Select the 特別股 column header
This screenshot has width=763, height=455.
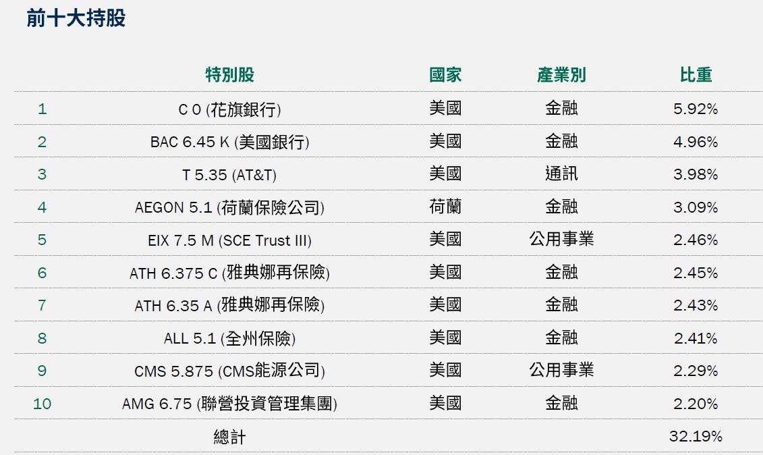229,75
